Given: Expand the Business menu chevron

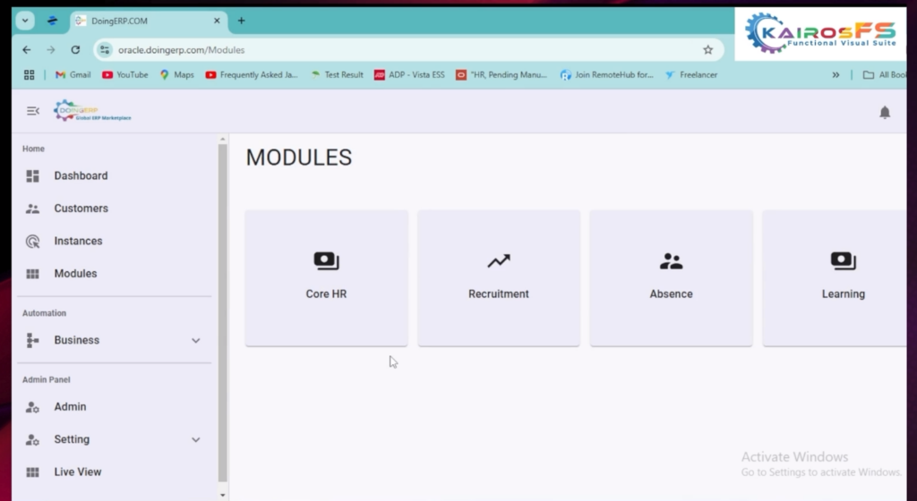Looking at the screenshot, I should coord(196,341).
